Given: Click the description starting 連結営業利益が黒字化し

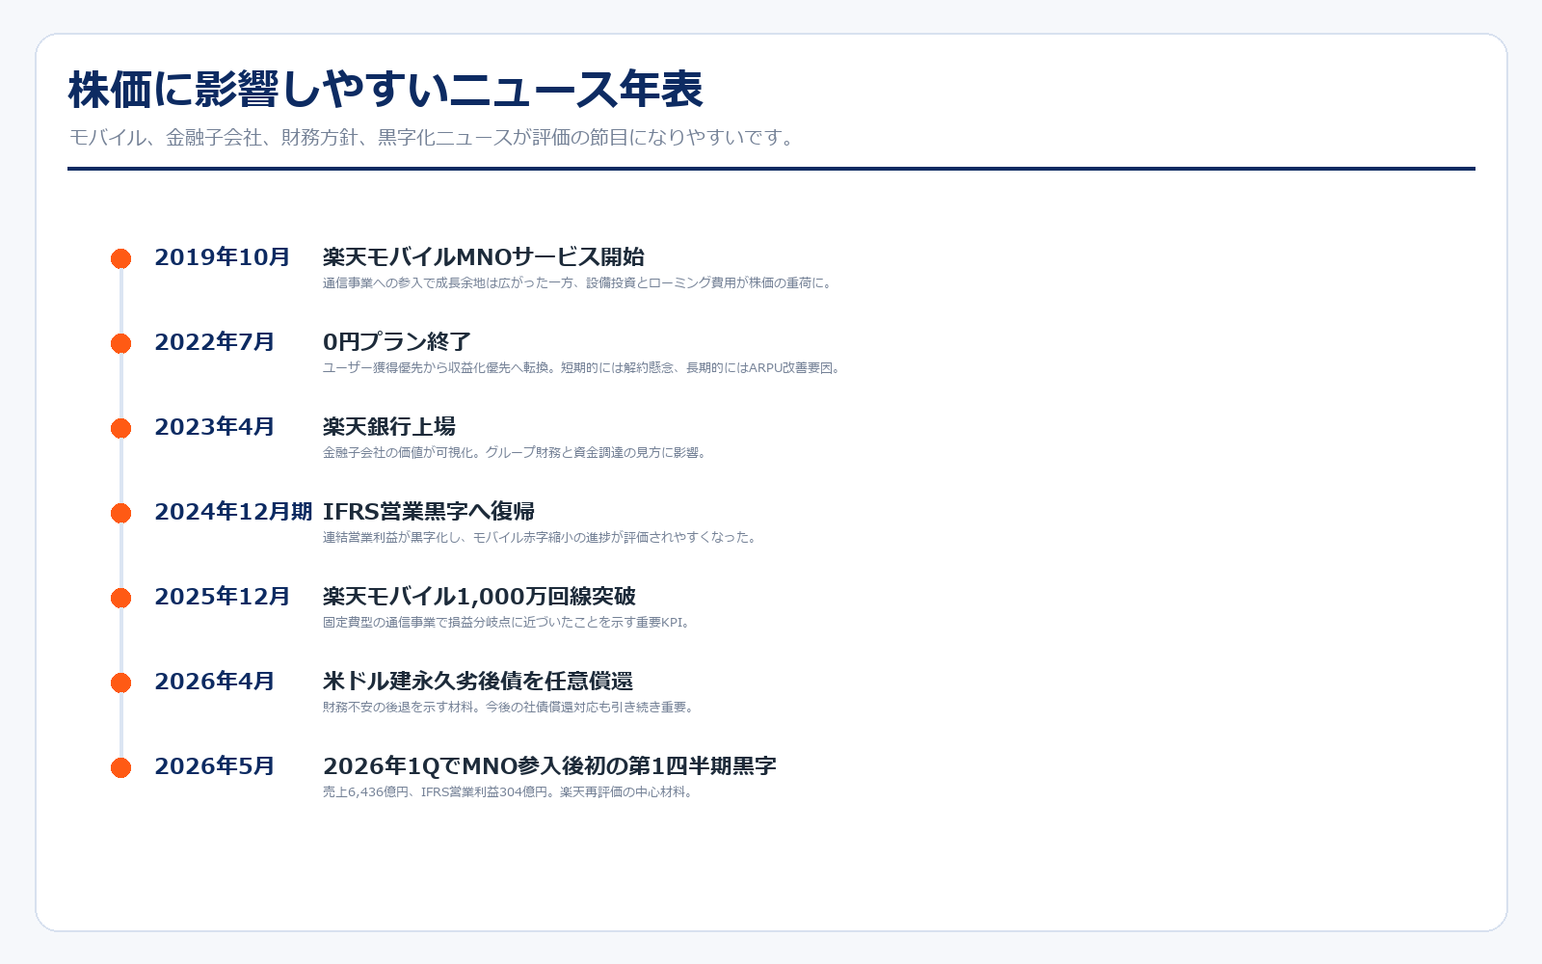Looking at the screenshot, I should (541, 538).
